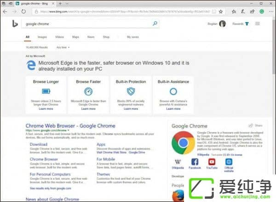Open the Chrome Browser sitelink
Screen dimensions: 276x202
pyautogui.click(x=44, y=159)
